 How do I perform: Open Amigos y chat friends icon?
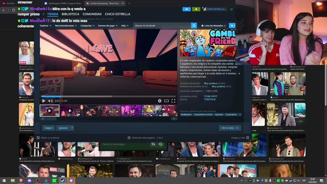(248, 138)
